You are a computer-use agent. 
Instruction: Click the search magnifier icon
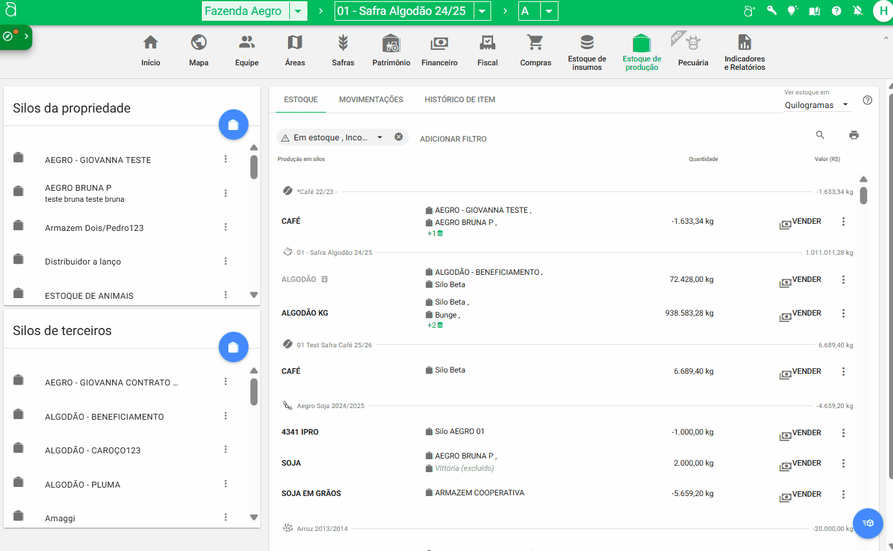tap(820, 135)
